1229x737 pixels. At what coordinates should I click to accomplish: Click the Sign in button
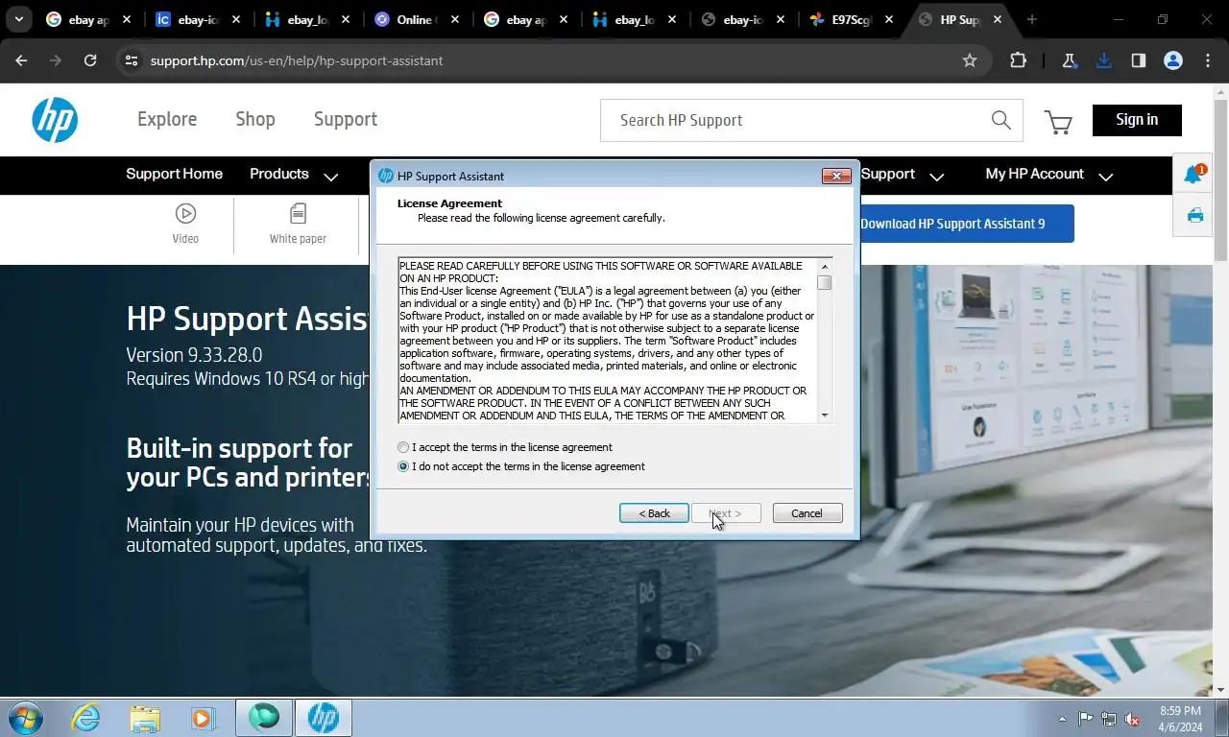point(1137,120)
